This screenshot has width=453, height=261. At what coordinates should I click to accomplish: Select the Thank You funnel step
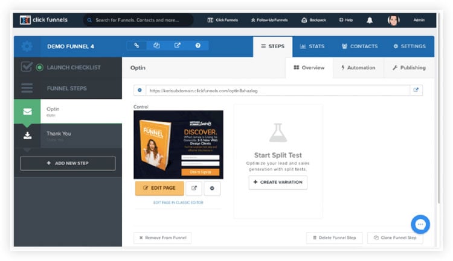click(66, 136)
